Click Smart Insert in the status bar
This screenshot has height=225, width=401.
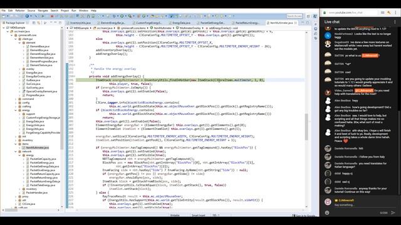point(199,215)
